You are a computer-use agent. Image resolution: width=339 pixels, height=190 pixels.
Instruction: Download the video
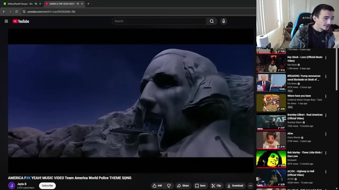point(235,186)
